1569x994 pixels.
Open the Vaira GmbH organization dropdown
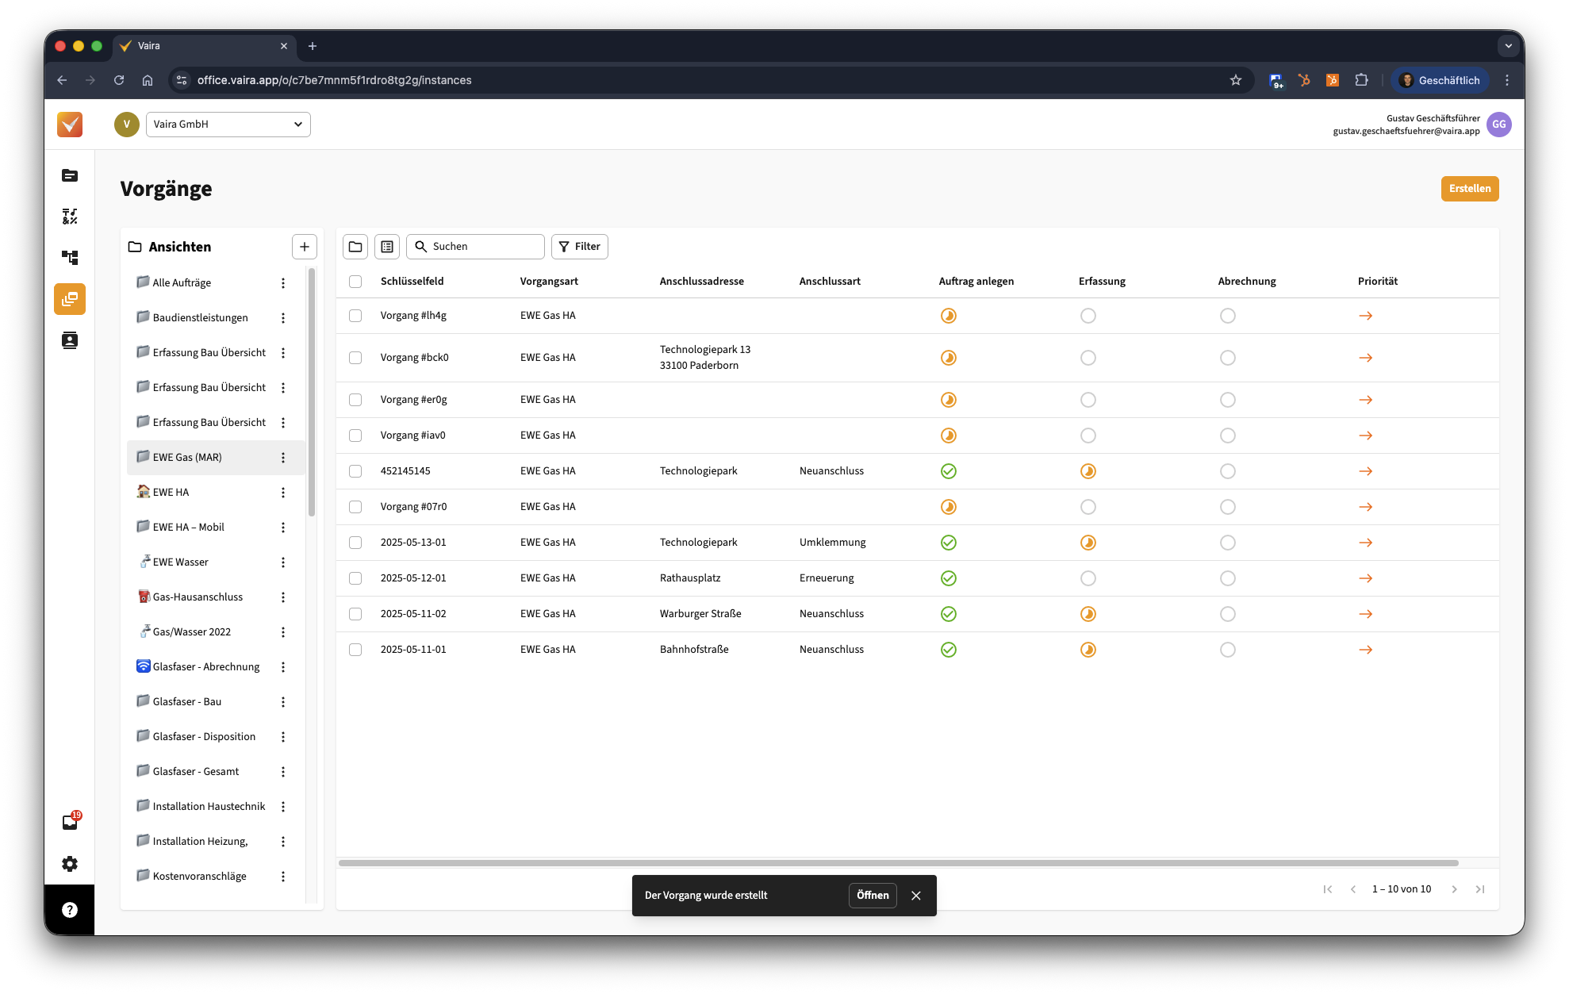[x=228, y=125]
